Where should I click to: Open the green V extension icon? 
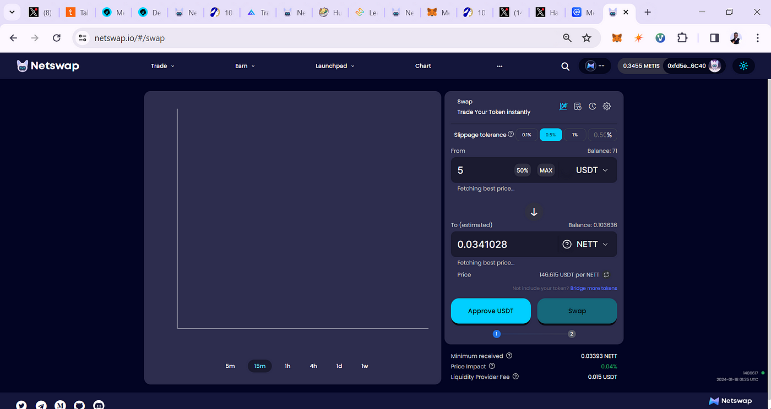660,38
